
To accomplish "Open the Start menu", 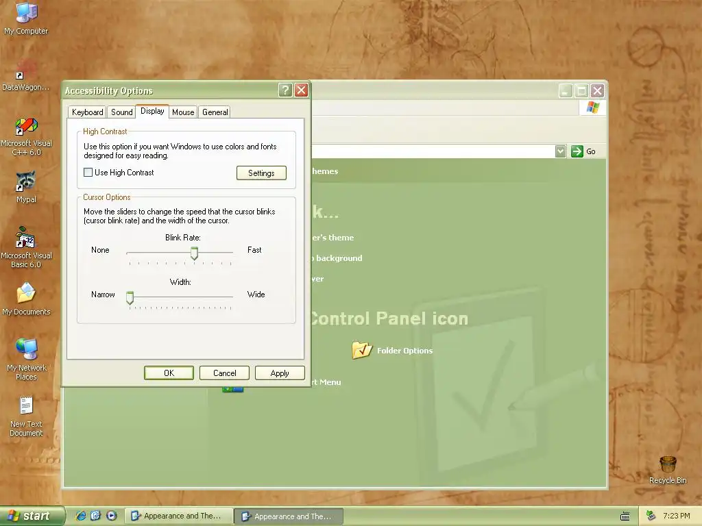I will tap(32, 516).
